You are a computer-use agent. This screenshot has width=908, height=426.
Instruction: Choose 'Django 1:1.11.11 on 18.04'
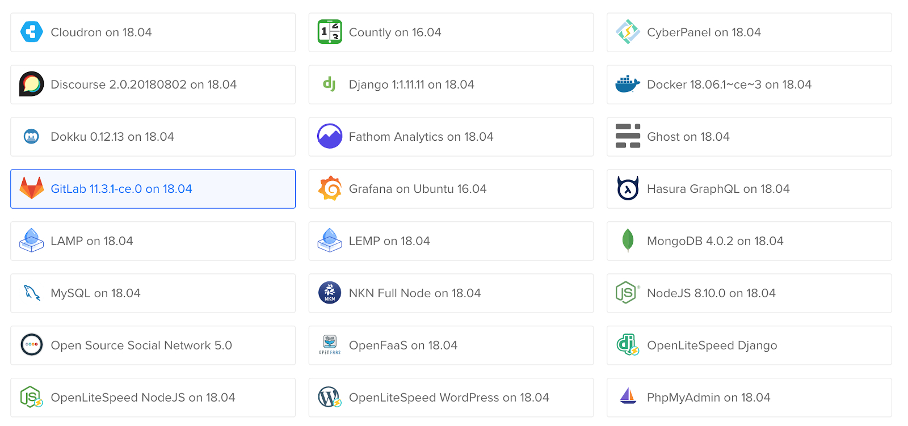tap(451, 85)
